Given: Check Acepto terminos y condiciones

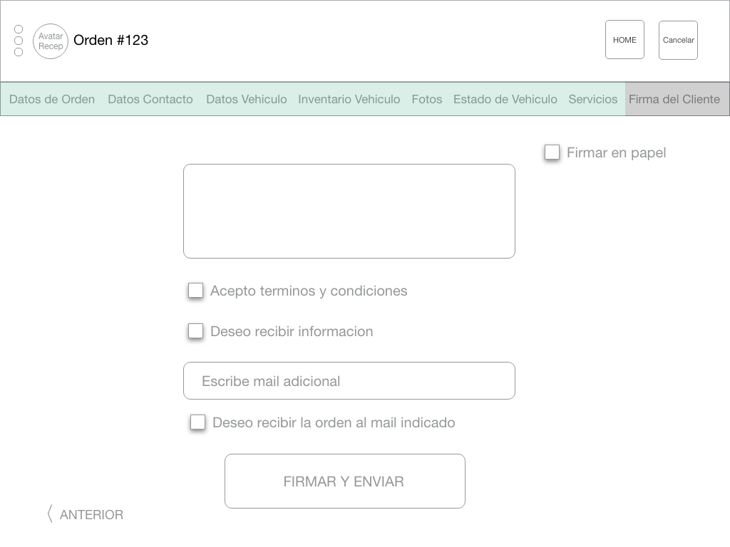Looking at the screenshot, I should click(x=195, y=291).
